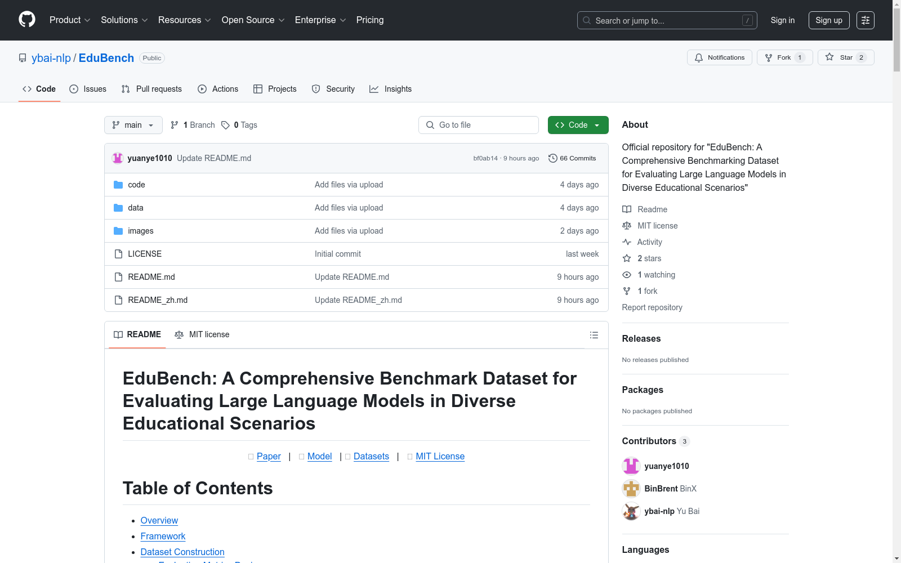Open the ybai-nlp owner link

[51, 58]
